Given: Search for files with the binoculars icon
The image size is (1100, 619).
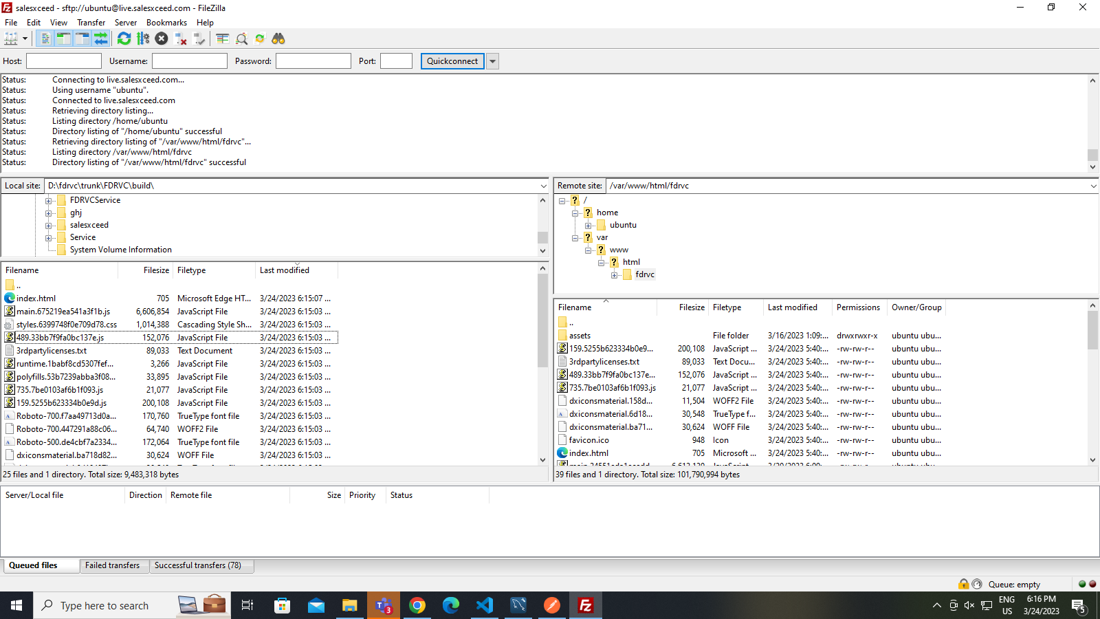Looking at the screenshot, I should [x=278, y=39].
